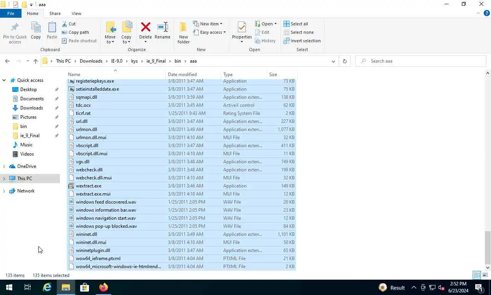Screen dimensions: 491x295
Task: Click the Back navigation arrow
Action: 7,61
